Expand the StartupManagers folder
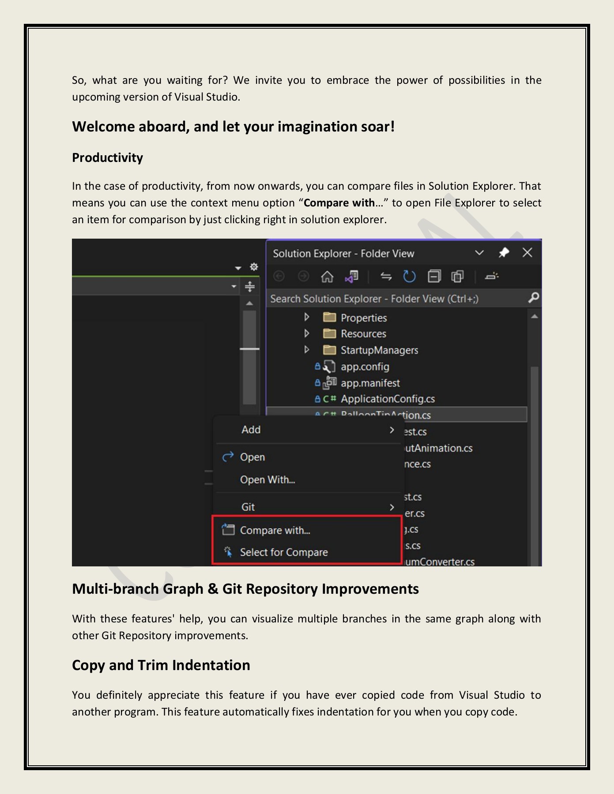 coord(307,350)
